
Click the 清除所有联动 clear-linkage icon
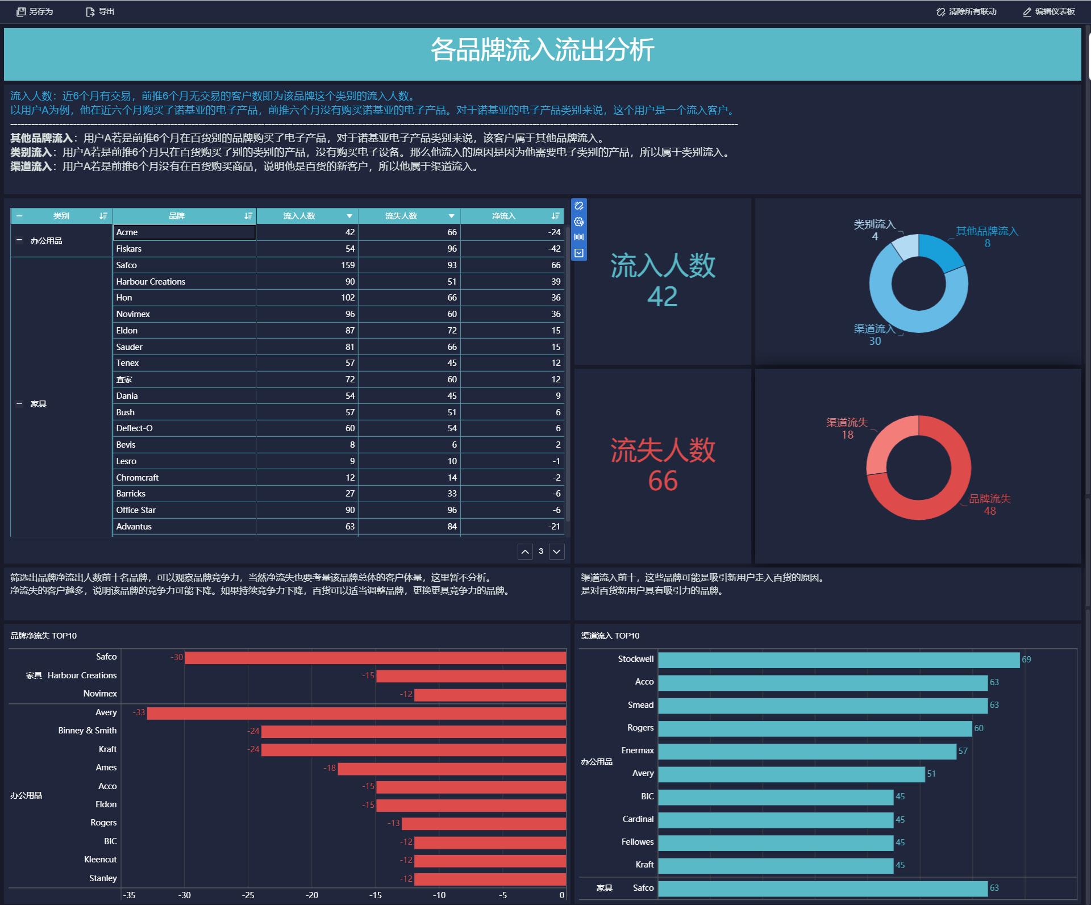coord(940,11)
